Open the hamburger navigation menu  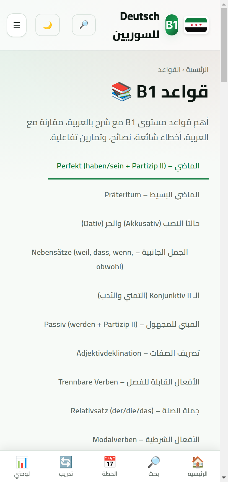(x=17, y=25)
